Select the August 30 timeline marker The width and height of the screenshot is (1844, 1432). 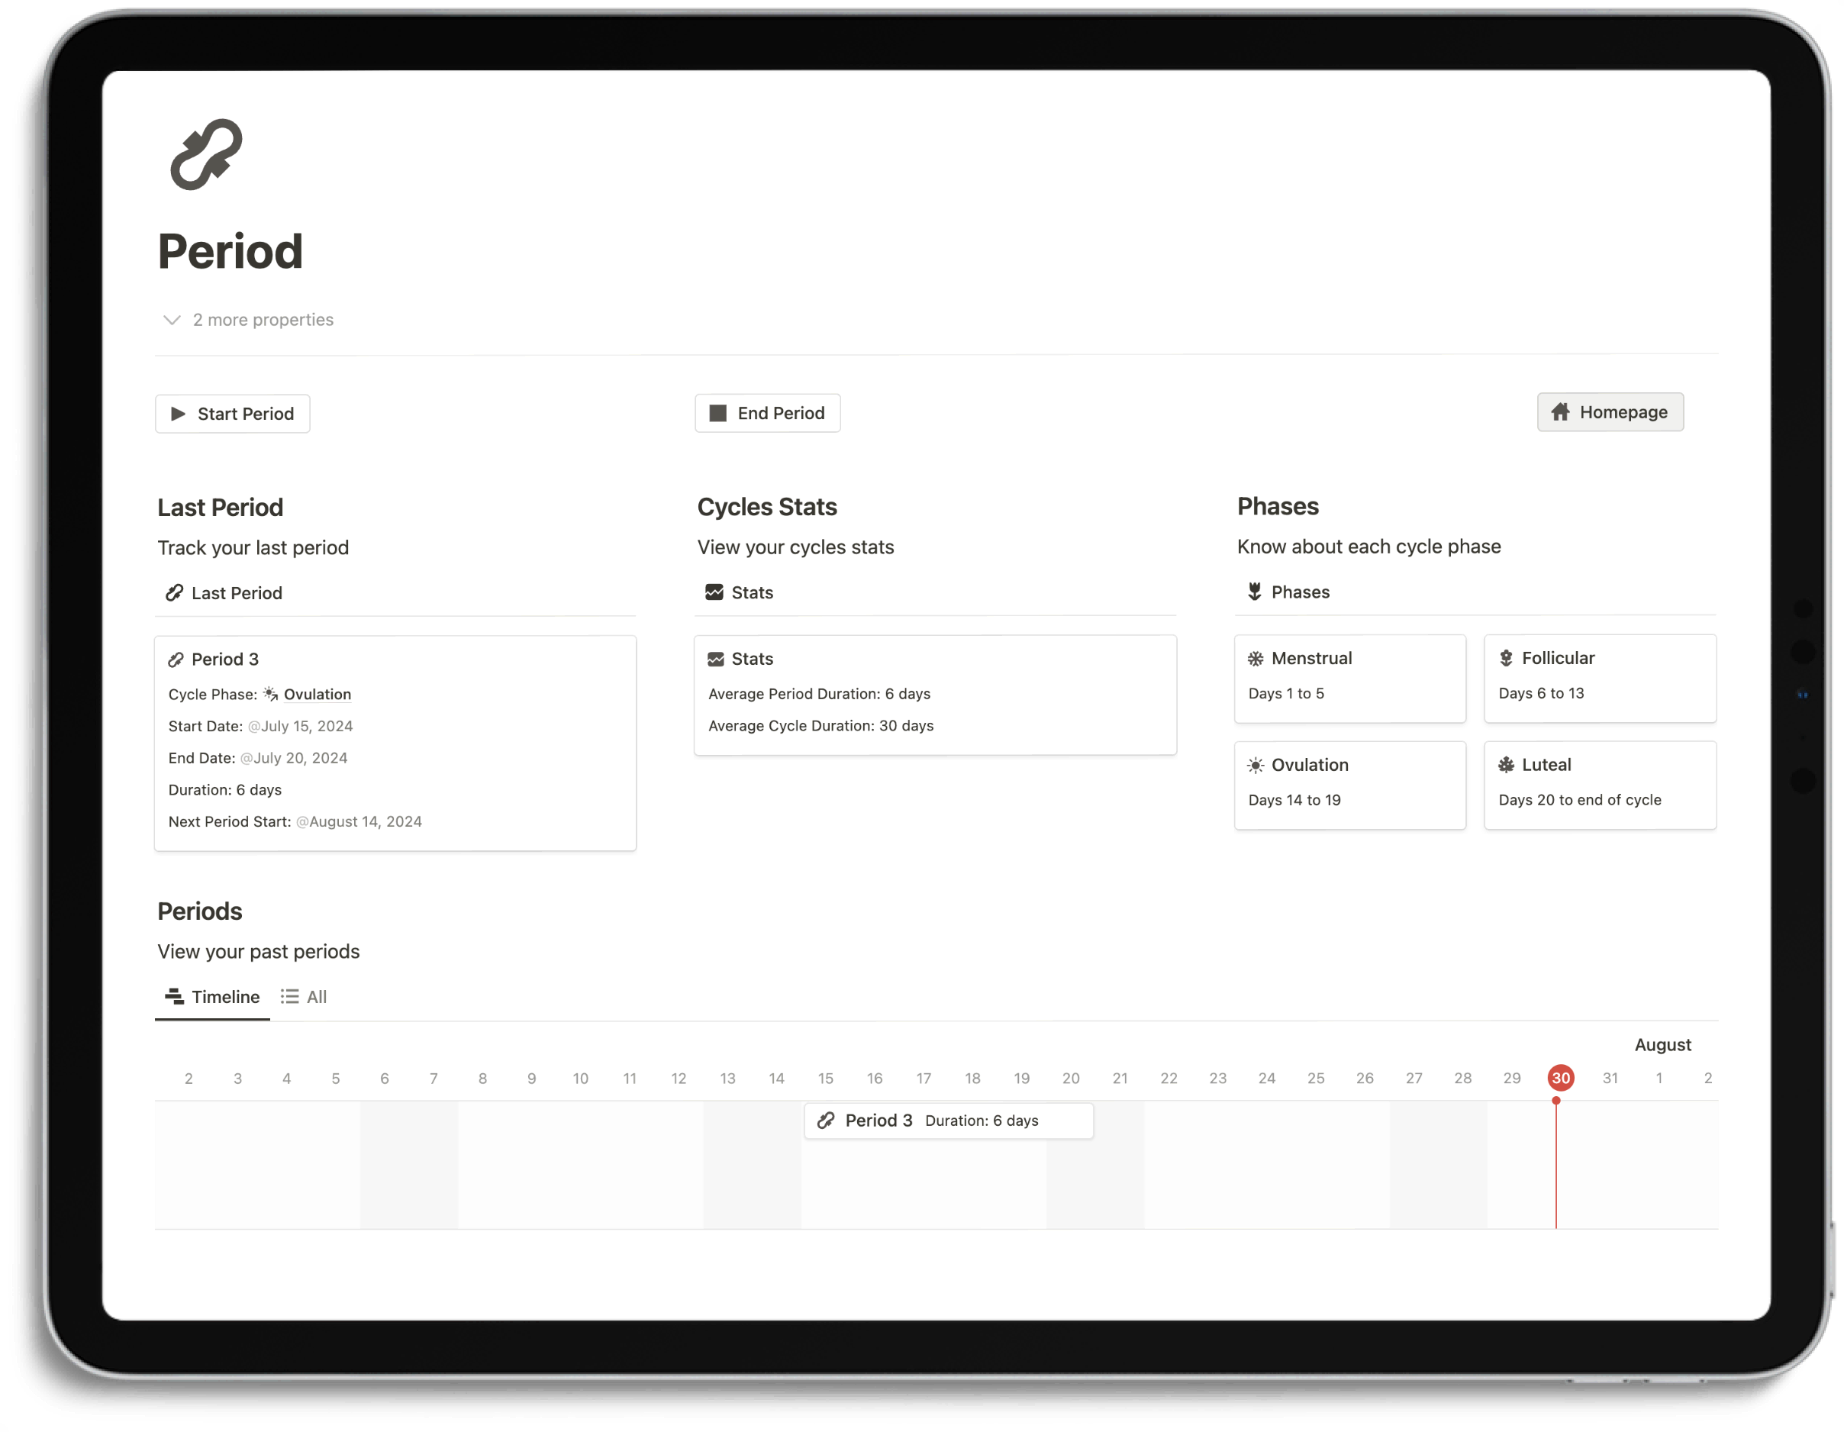(x=1559, y=1077)
